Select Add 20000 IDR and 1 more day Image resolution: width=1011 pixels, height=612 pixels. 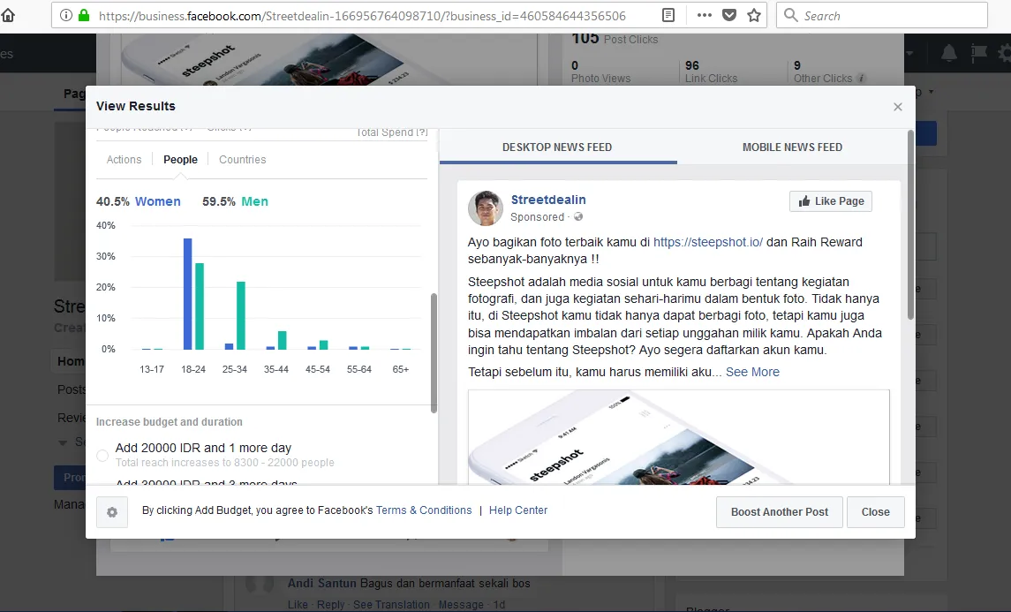pos(102,456)
